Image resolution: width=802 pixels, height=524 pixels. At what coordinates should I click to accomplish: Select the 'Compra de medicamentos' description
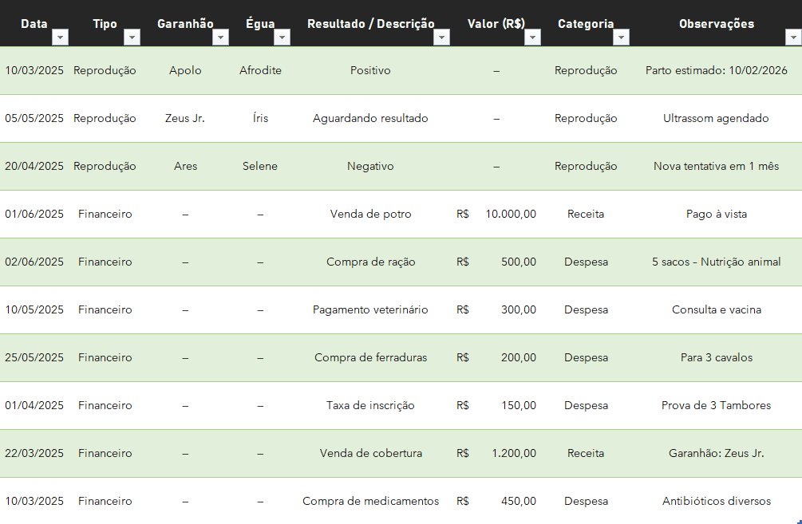370,501
